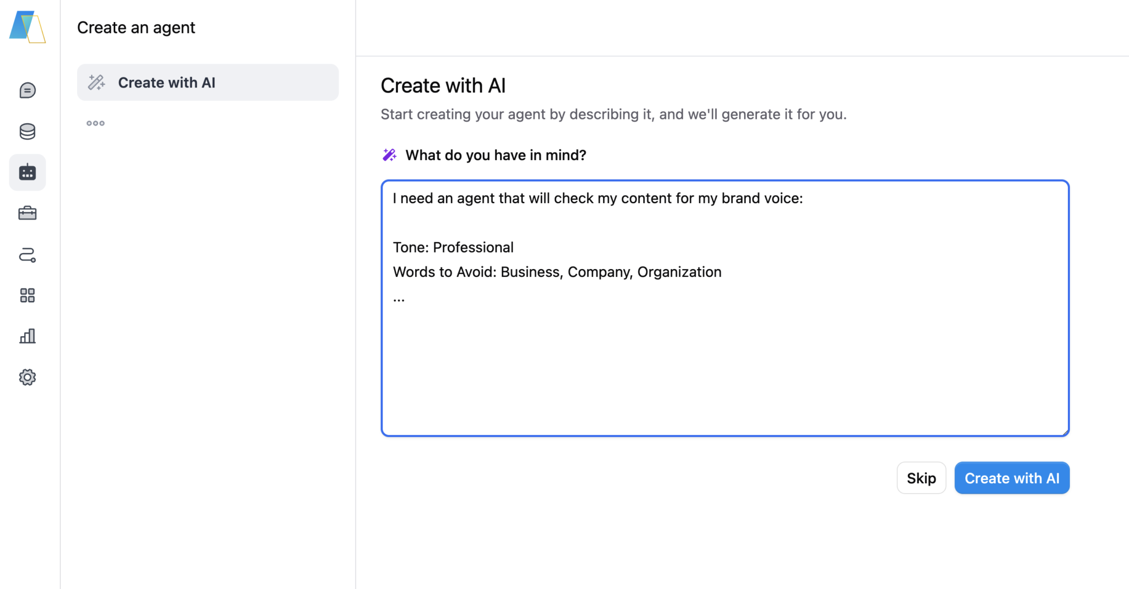View the analytics bar chart section

pyautogui.click(x=27, y=336)
